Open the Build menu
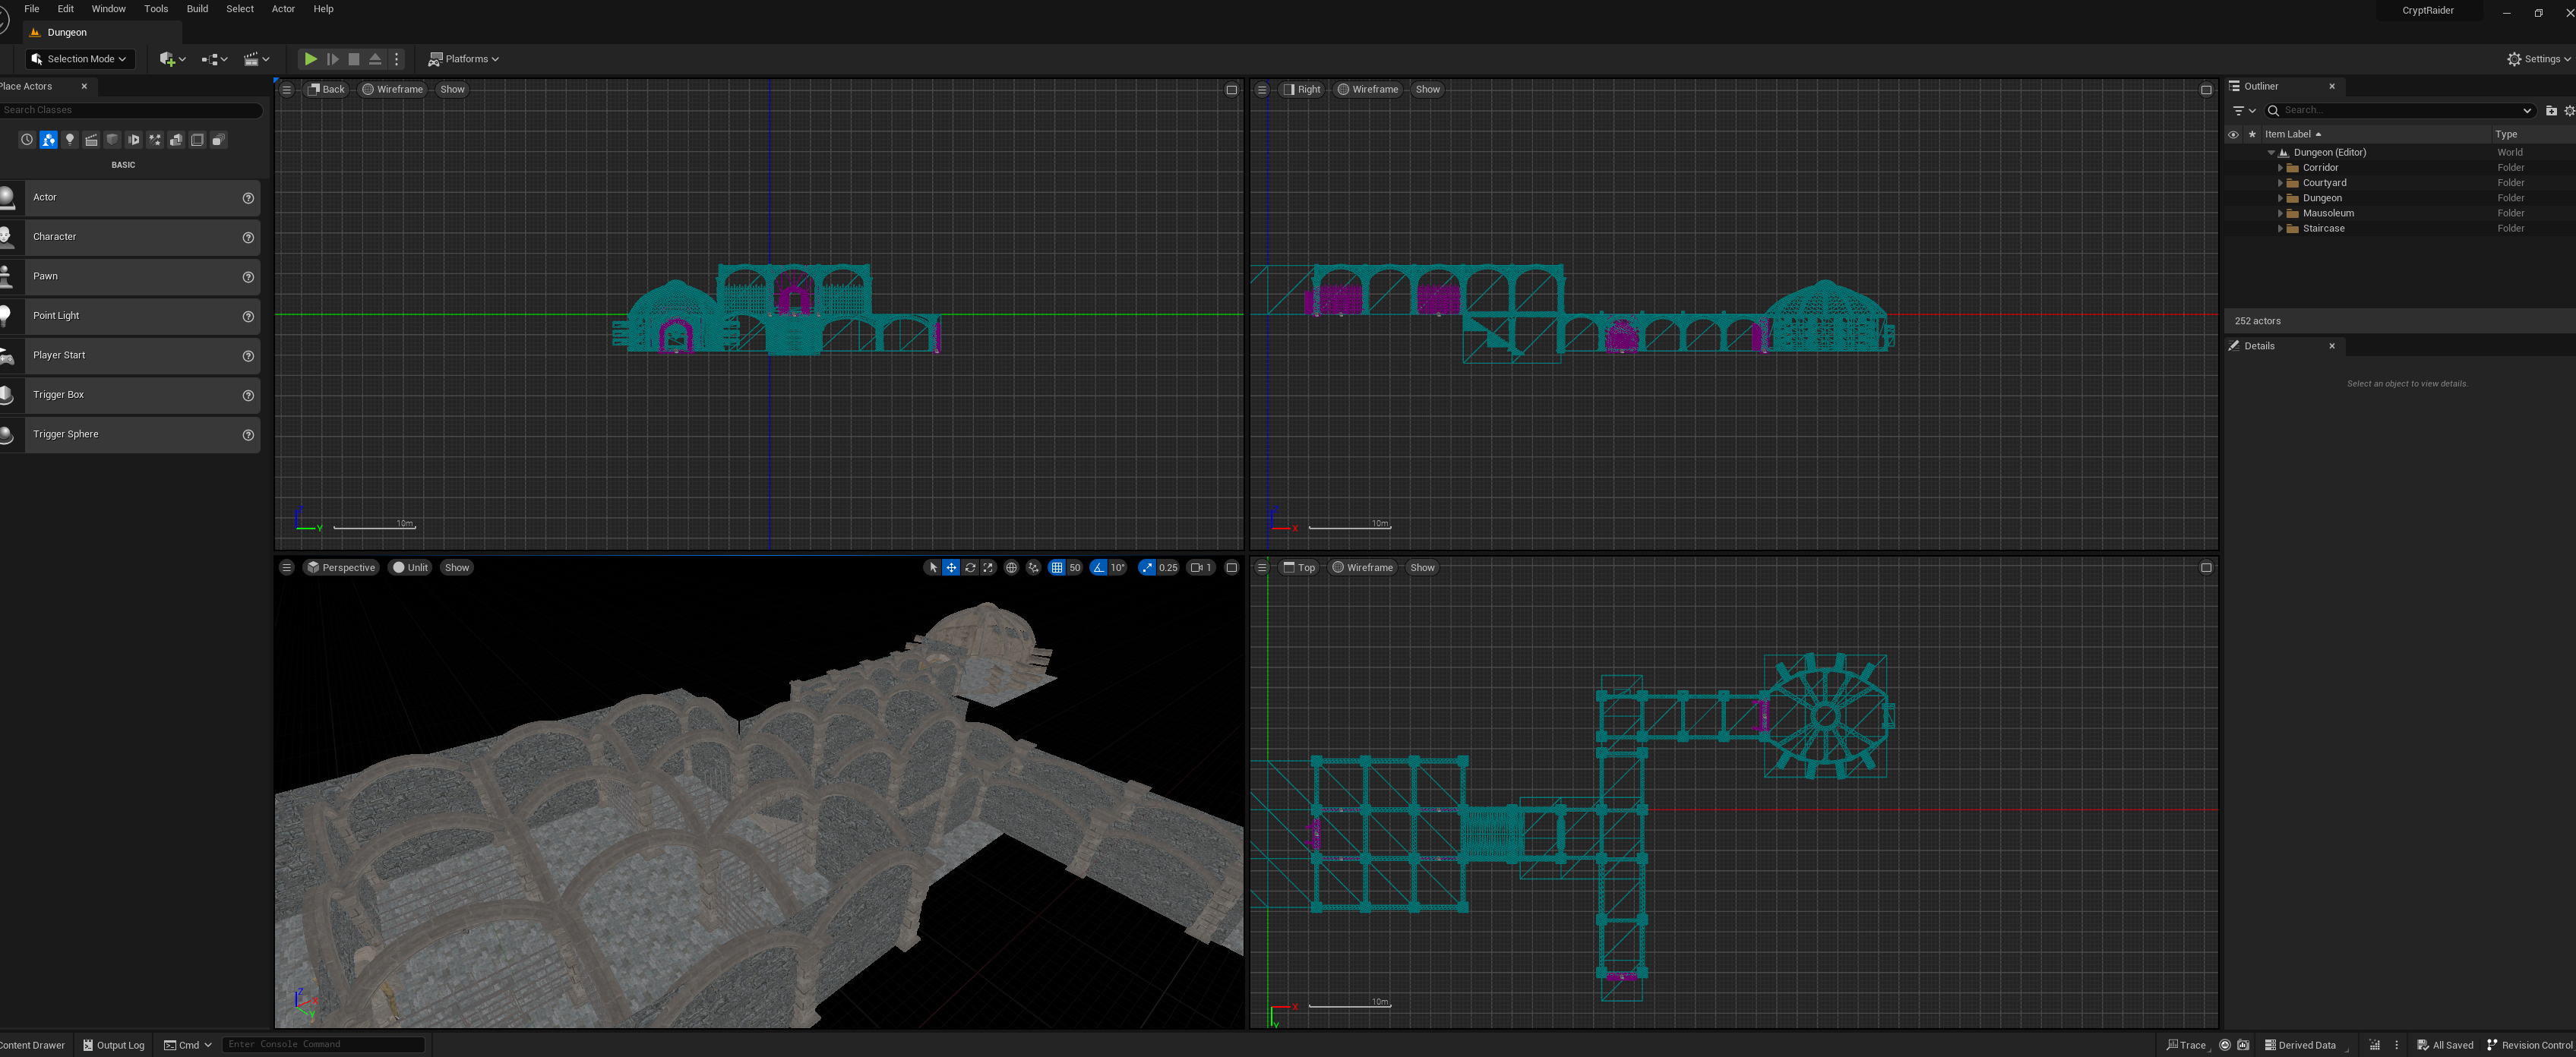This screenshot has height=1057, width=2576. 197,9
